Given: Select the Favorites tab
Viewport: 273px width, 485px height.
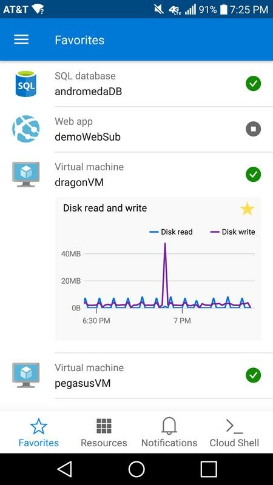Looking at the screenshot, I should click(39, 432).
